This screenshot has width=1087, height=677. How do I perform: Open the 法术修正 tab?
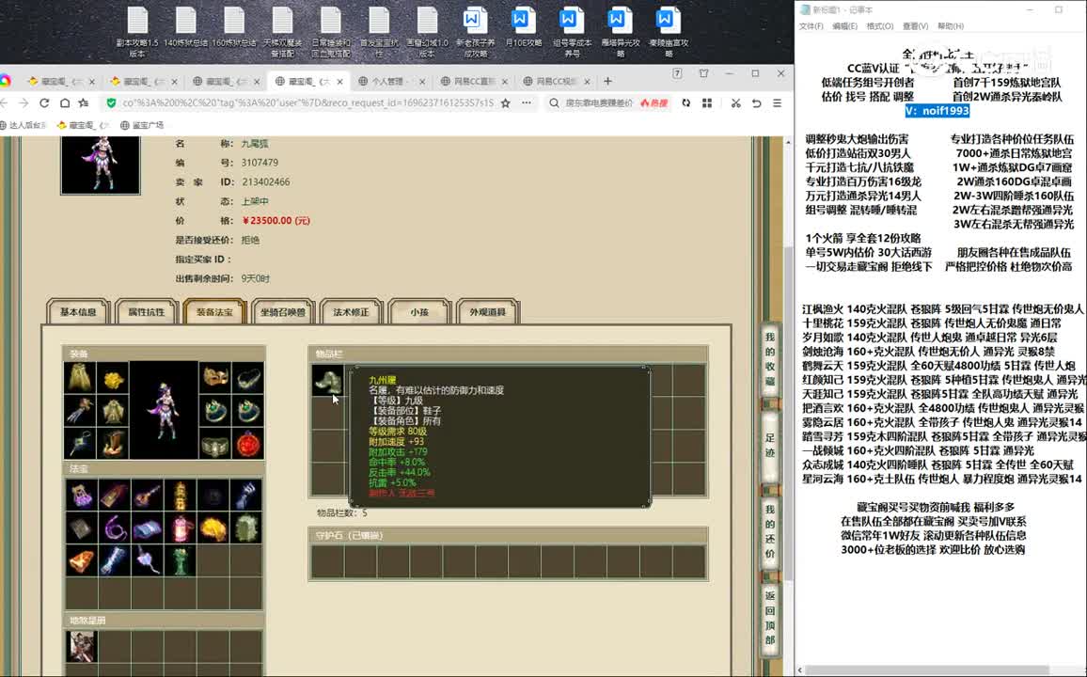pyautogui.click(x=351, y=312)
